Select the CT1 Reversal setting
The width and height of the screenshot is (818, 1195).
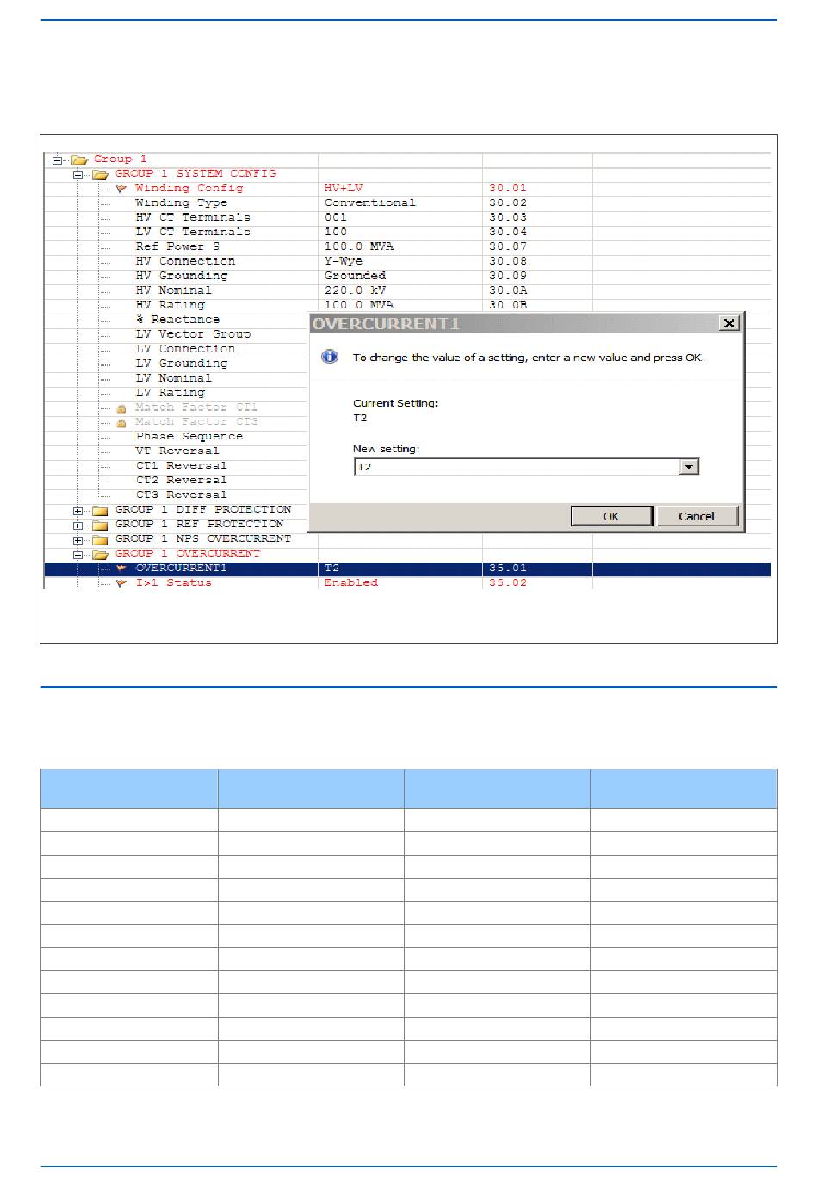tap(182, 466)
